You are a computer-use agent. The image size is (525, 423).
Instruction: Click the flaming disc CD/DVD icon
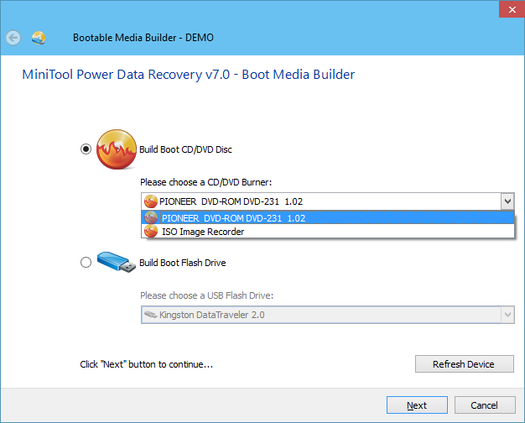(x=117, y=149)
